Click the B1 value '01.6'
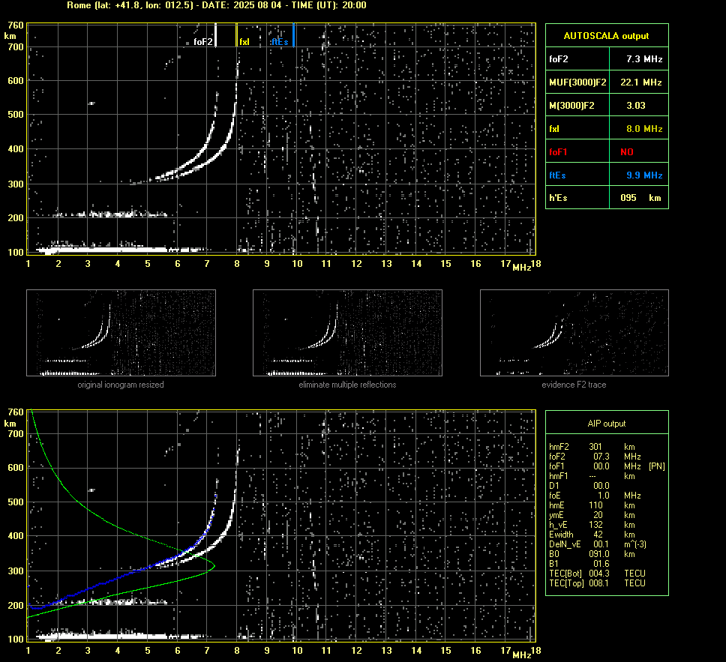The height and width of the screenshot is (662, 726). (601, 563)
